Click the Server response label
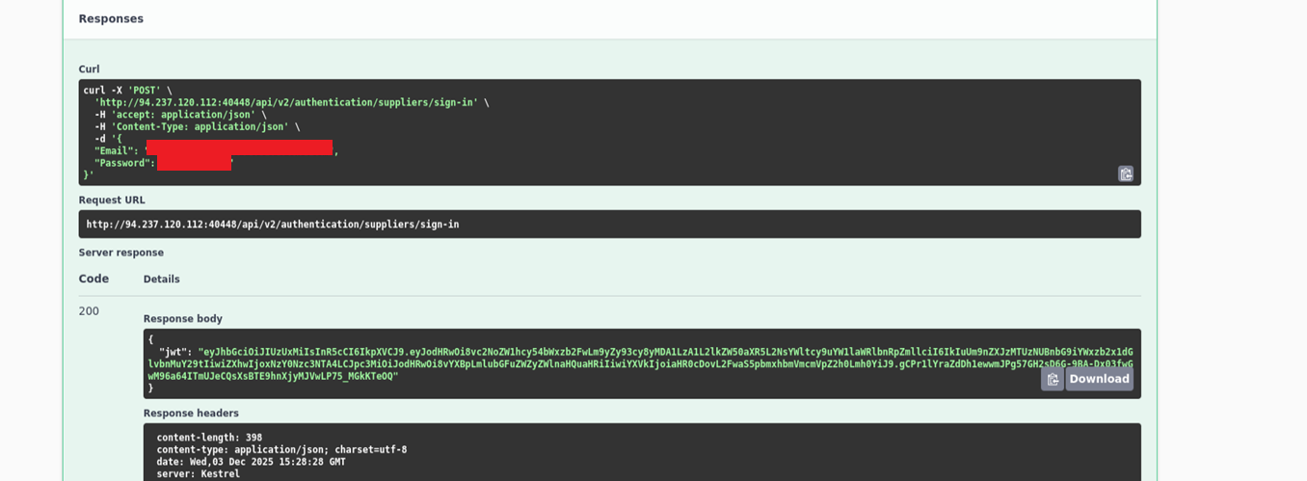 point(120,253)
